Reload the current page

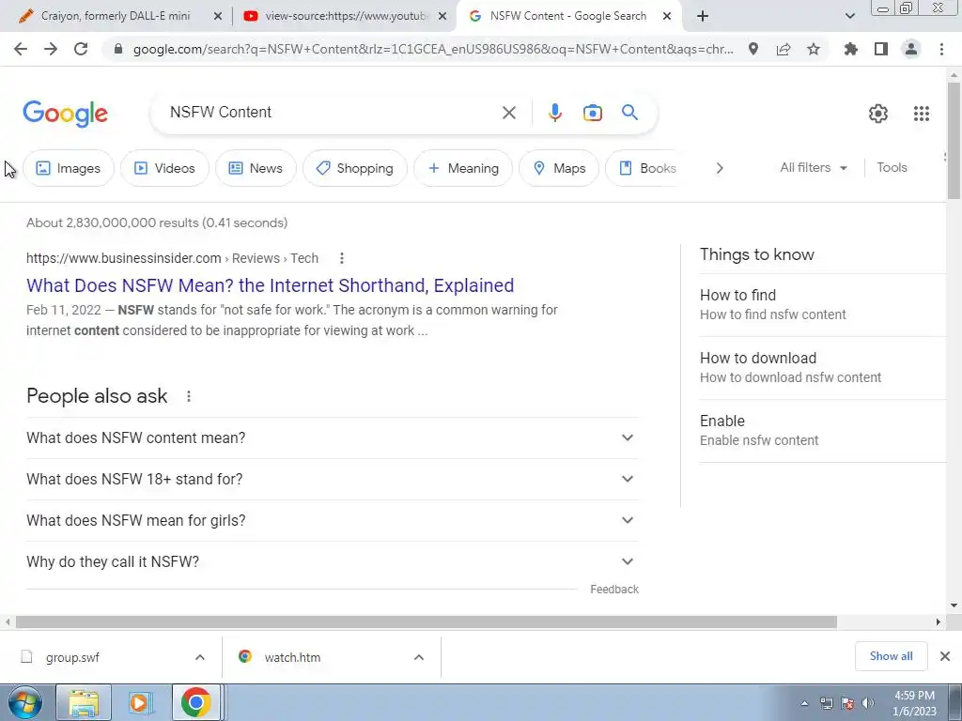click(x=81, y=49)
